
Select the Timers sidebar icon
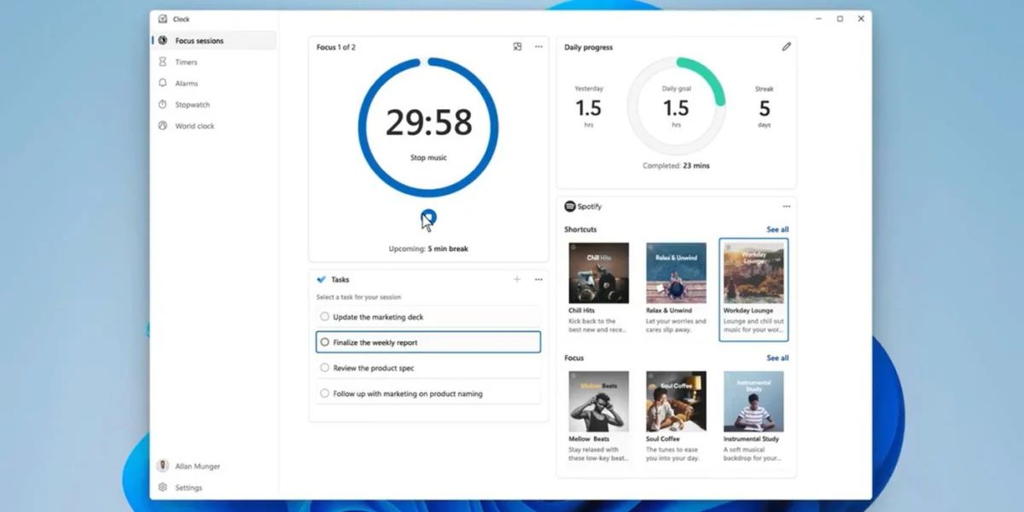tap(162, 61)
